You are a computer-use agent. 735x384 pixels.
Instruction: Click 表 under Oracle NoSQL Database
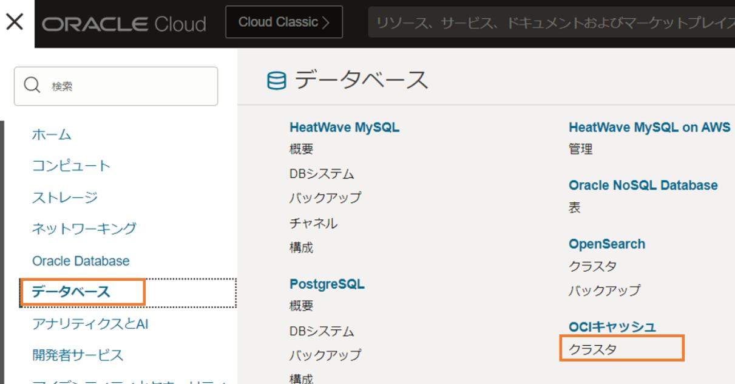point(574,207)
